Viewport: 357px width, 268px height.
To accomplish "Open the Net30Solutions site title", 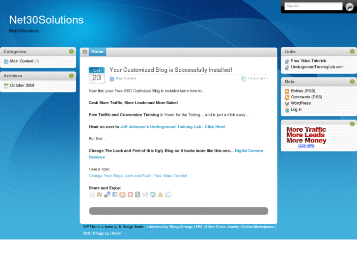I will coord(46,20).
